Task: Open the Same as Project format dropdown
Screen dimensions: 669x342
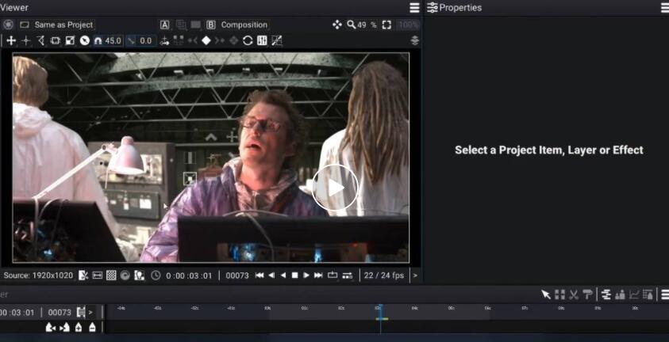Action: pos(63,25)
